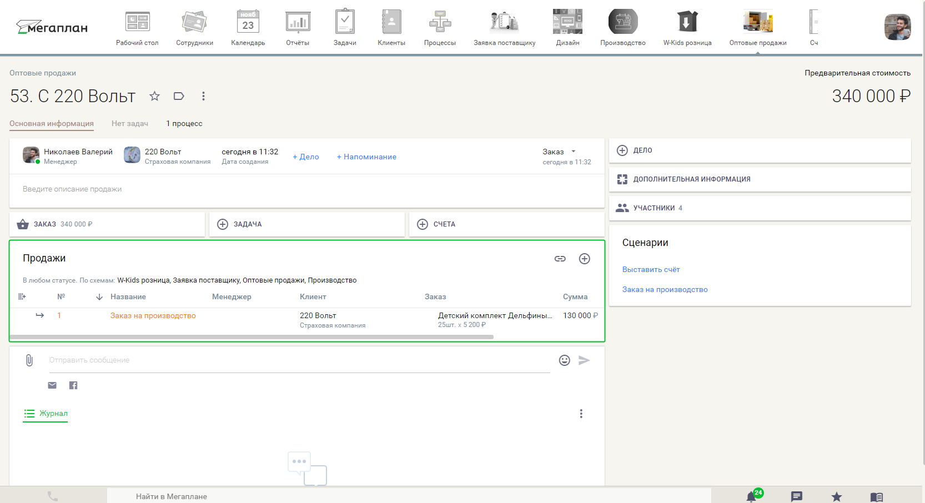Open Заявка поставщику section
The width and height of the screenshot is (925, 503).
coord(504,28)
